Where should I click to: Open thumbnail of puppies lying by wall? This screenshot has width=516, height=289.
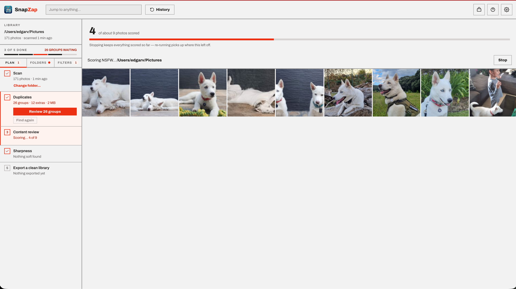coord(154,93)
